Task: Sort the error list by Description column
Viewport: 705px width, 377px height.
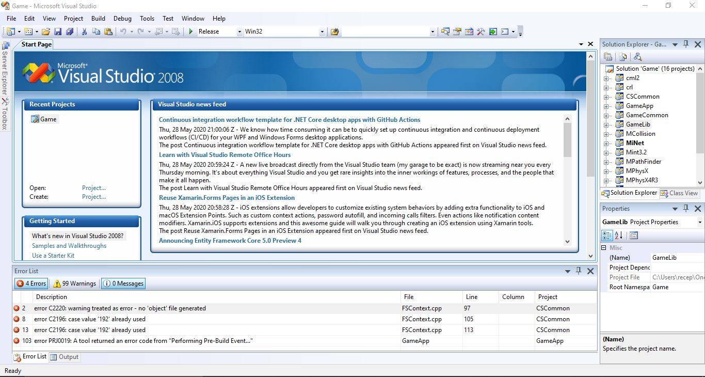Action: pos(217,297)
